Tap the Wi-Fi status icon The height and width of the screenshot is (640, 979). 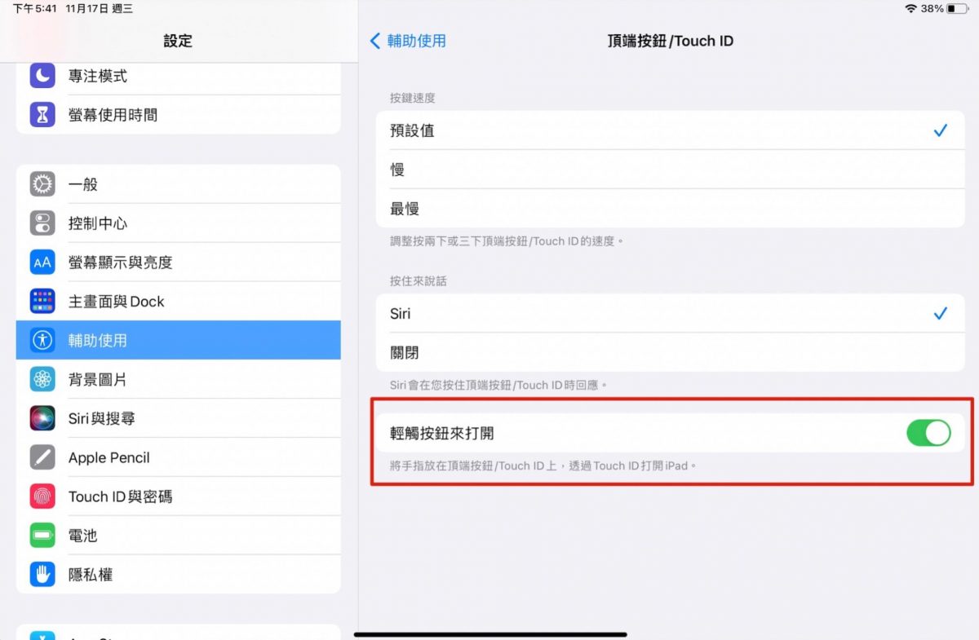pos(910,8)
